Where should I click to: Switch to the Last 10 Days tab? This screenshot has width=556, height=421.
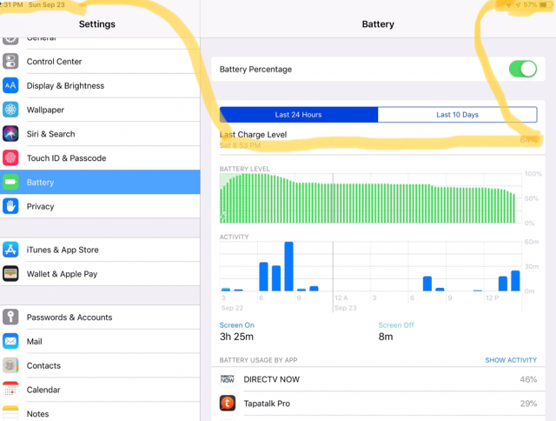458,115
